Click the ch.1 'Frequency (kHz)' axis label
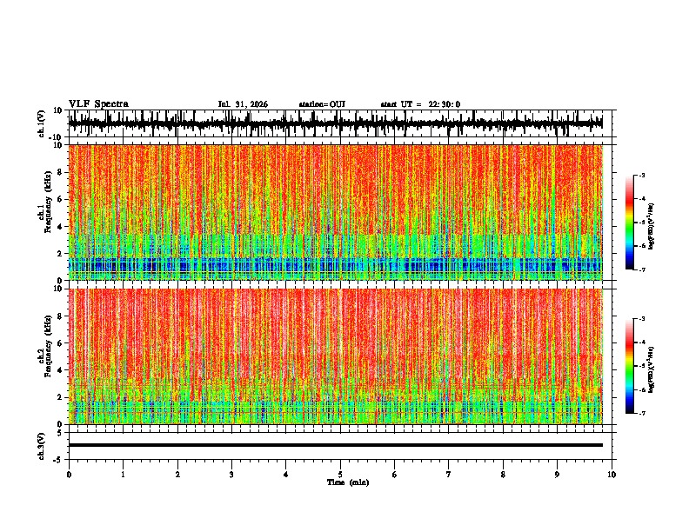The width and height of the screenshot is (689, 532). (x=49, y=203)
